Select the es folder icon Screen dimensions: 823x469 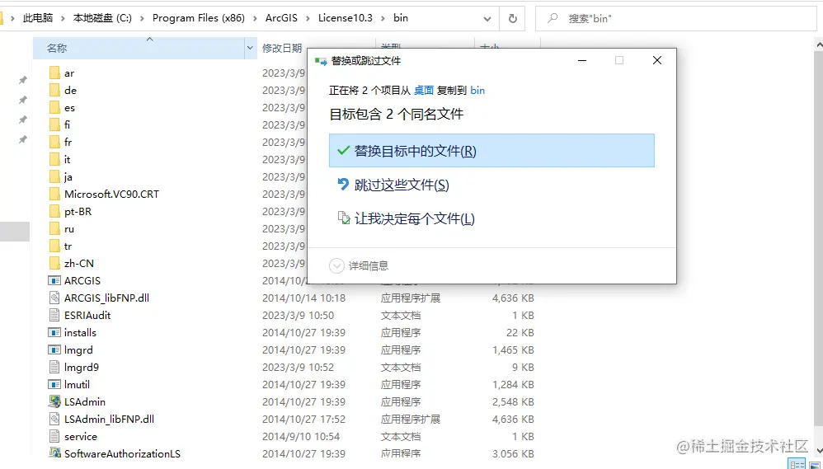point(54,107)
